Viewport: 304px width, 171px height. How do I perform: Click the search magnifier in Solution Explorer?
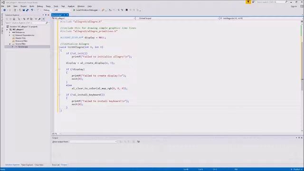47,23
